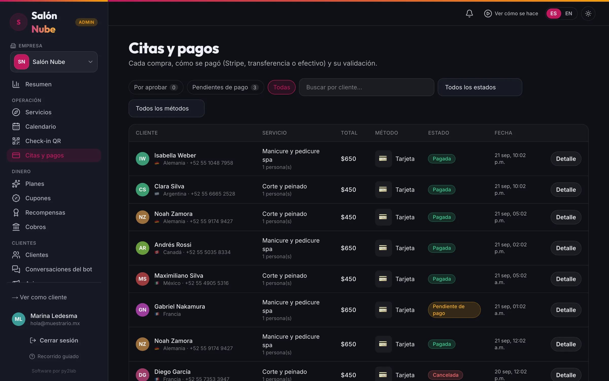
Task: Open the Todos los métodos dropdown
Action: (166, 108)
